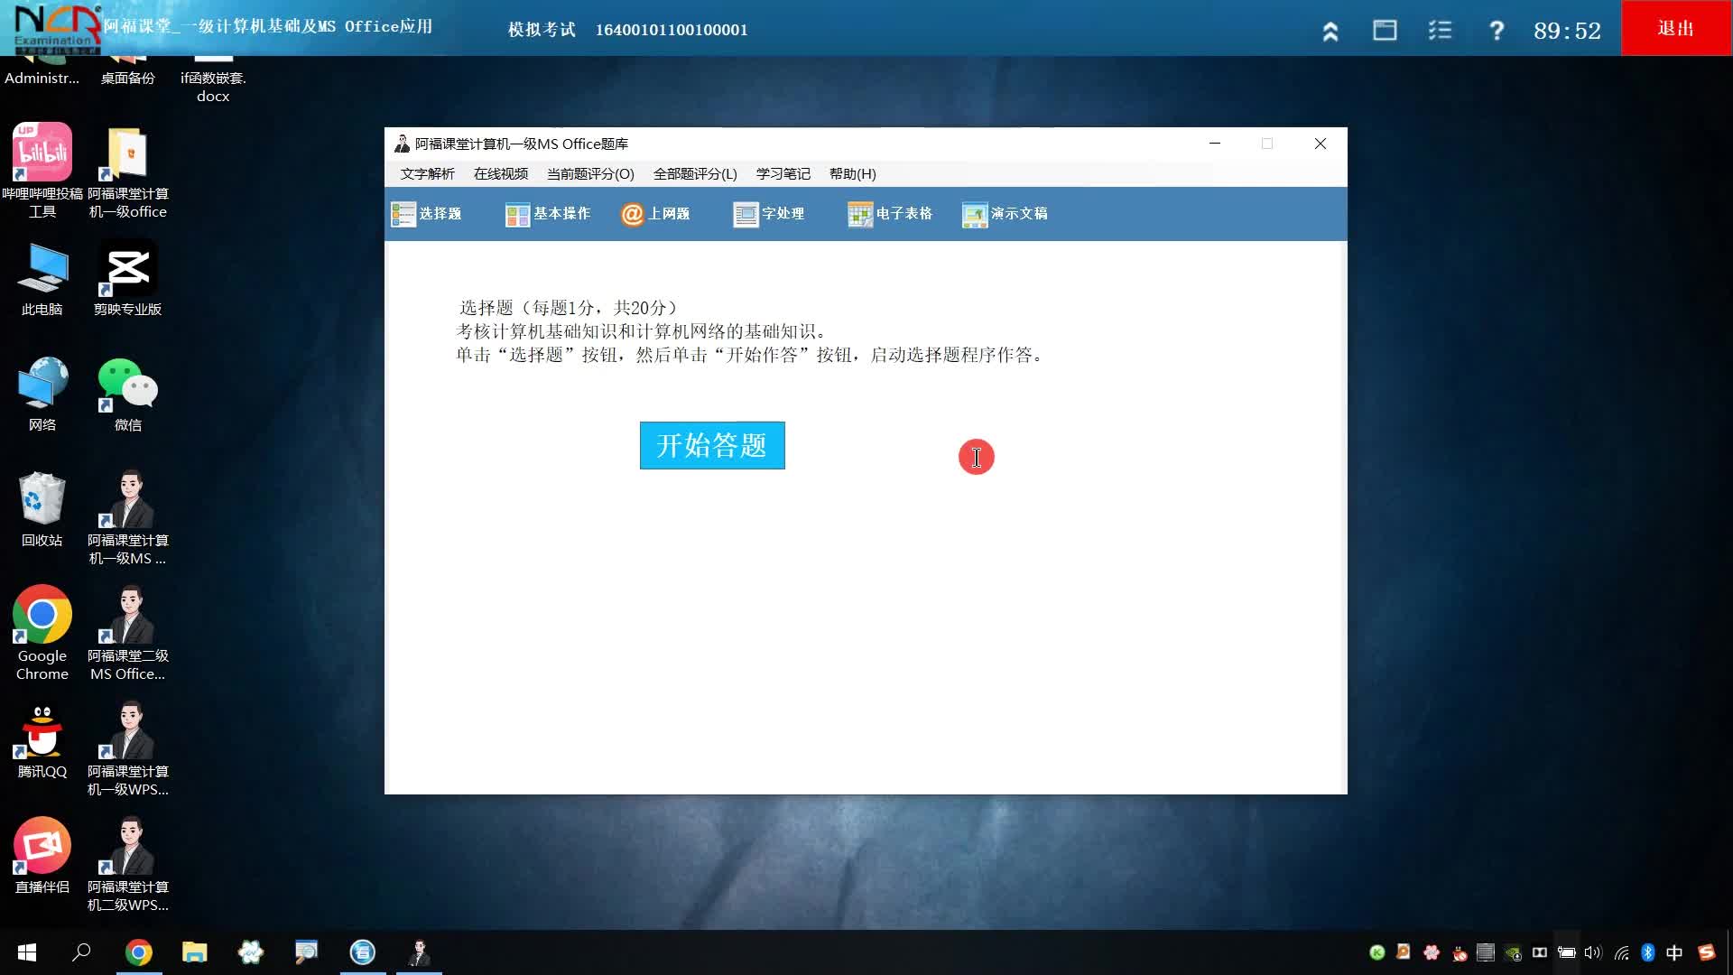
Task: Open the 选择题 section in the toolbar
Action: pyautogui.click(x=427, y=214)
